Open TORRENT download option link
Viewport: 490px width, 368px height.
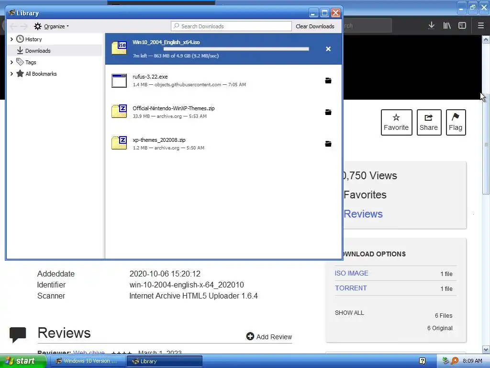351,288
